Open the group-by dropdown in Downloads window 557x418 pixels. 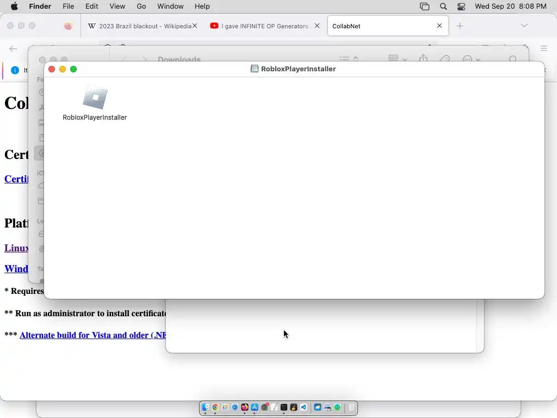tap(397, 58)
